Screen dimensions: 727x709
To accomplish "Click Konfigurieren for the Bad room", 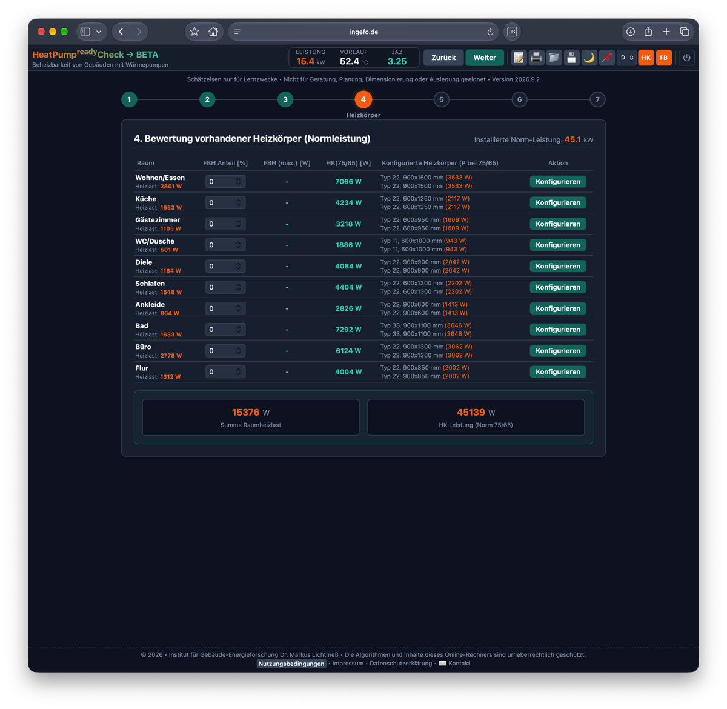I will (558, 330).
